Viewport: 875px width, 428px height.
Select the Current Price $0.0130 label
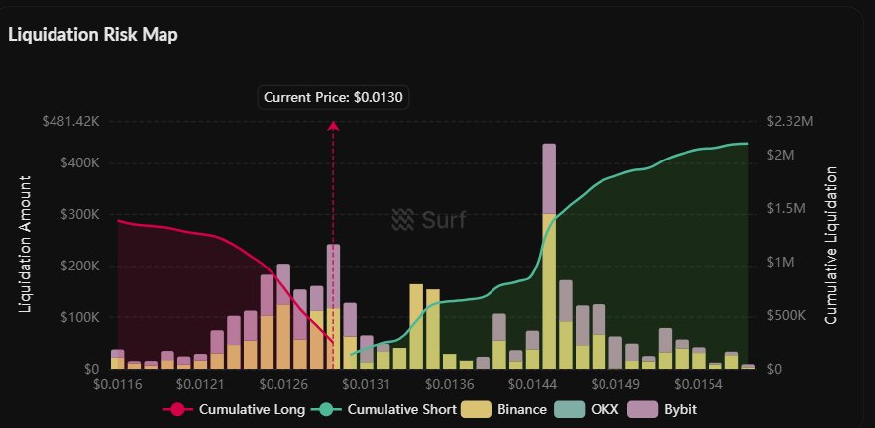[335, 97]
